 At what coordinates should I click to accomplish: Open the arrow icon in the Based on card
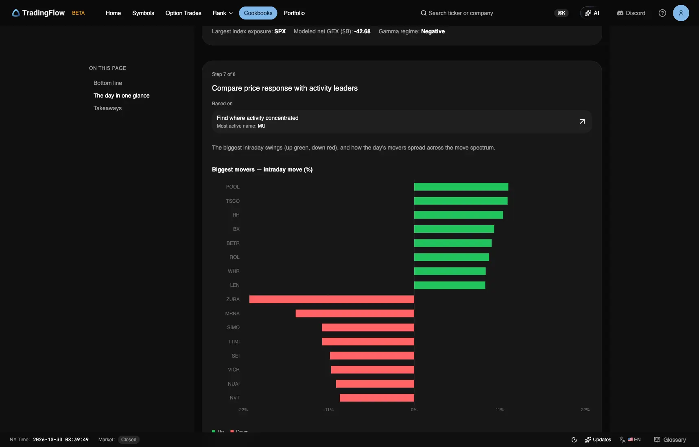[582, 122]
